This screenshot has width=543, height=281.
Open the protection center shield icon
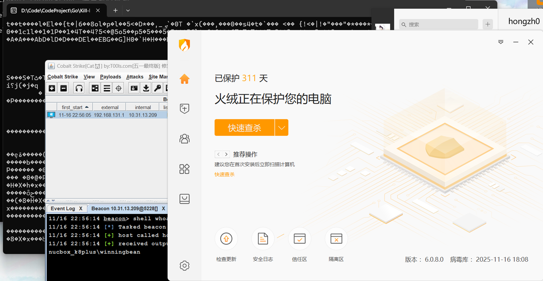[x=184, y=109]
